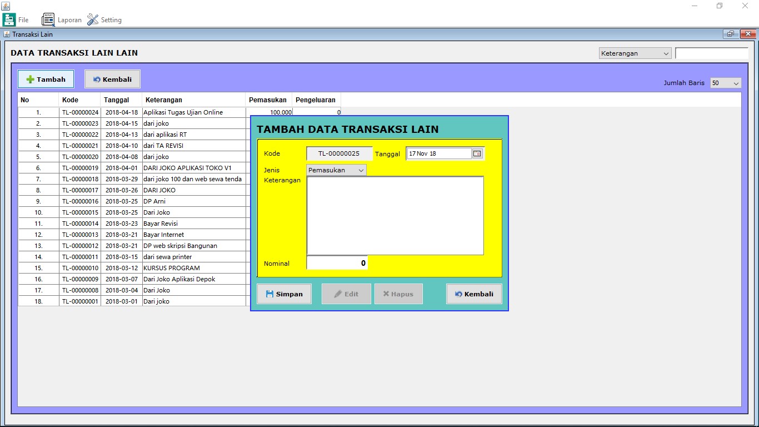
Task: Click the back arrow icon on dialog's Kembali button
Action: [x=460, y=294]
